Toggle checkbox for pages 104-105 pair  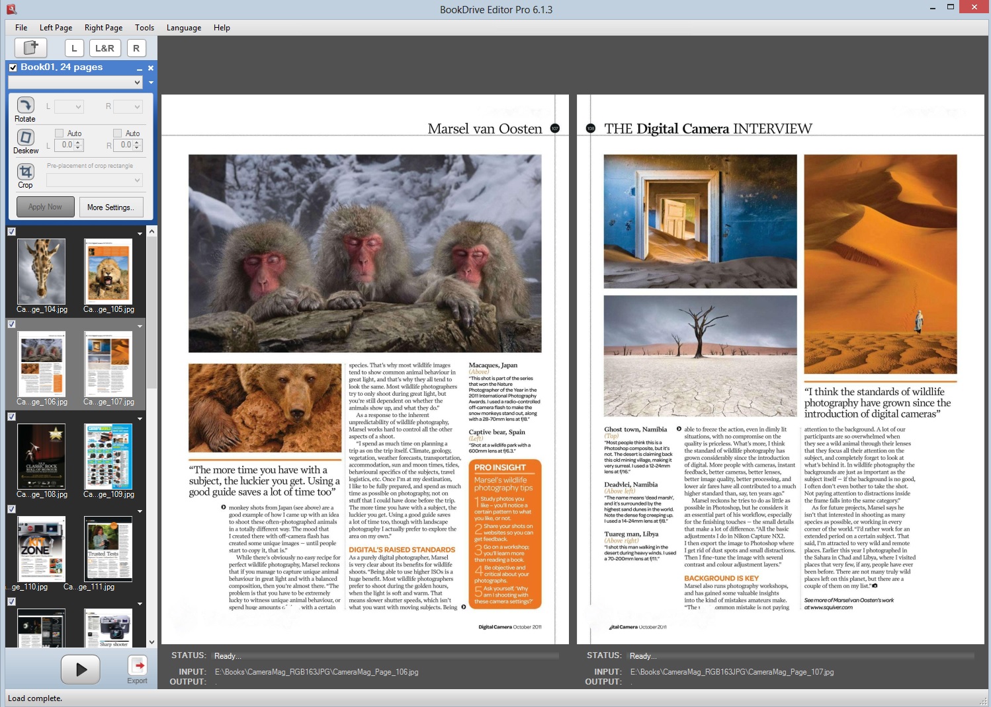tap(11, 232)
